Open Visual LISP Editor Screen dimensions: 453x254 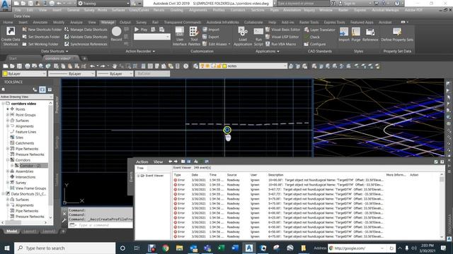point(282,37)
